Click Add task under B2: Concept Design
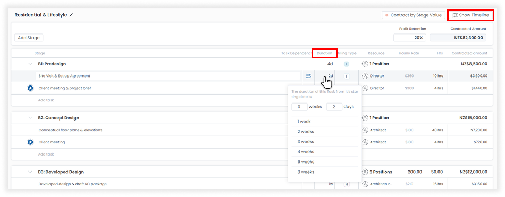 pos(46,154)
